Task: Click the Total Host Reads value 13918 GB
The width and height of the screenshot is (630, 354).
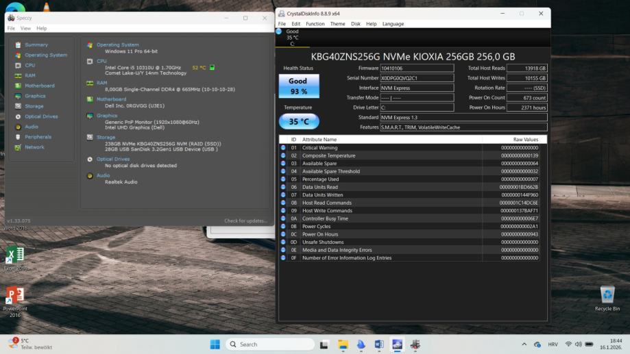Action: 526,68
